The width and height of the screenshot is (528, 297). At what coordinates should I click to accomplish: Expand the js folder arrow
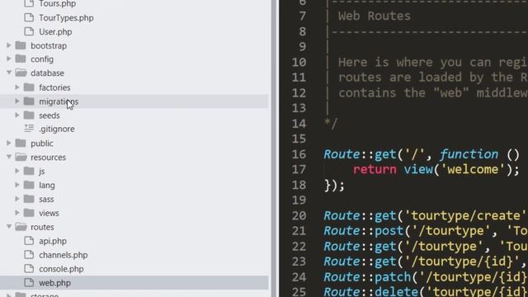tap(17, 171)
